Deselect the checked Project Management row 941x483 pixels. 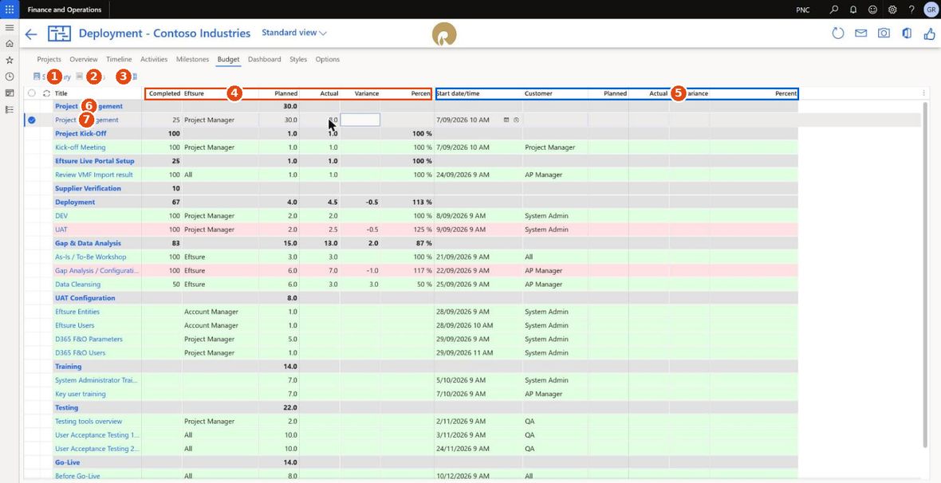tap(32, 120)
